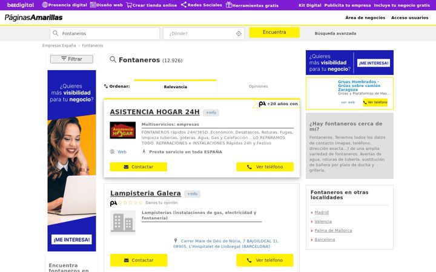The width and height of the screenshot is (436, 272).
Task: Click Danos tu opinión for Lampisteria Galera
Action: [162, 202]
